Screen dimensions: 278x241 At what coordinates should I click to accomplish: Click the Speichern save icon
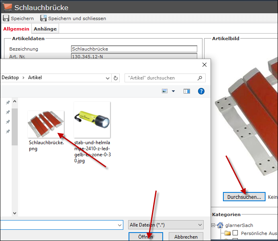tap(6, 18)
